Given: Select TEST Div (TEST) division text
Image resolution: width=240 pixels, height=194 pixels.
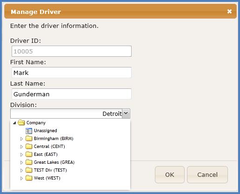Looking at the screenshot, I should (50, 170).
